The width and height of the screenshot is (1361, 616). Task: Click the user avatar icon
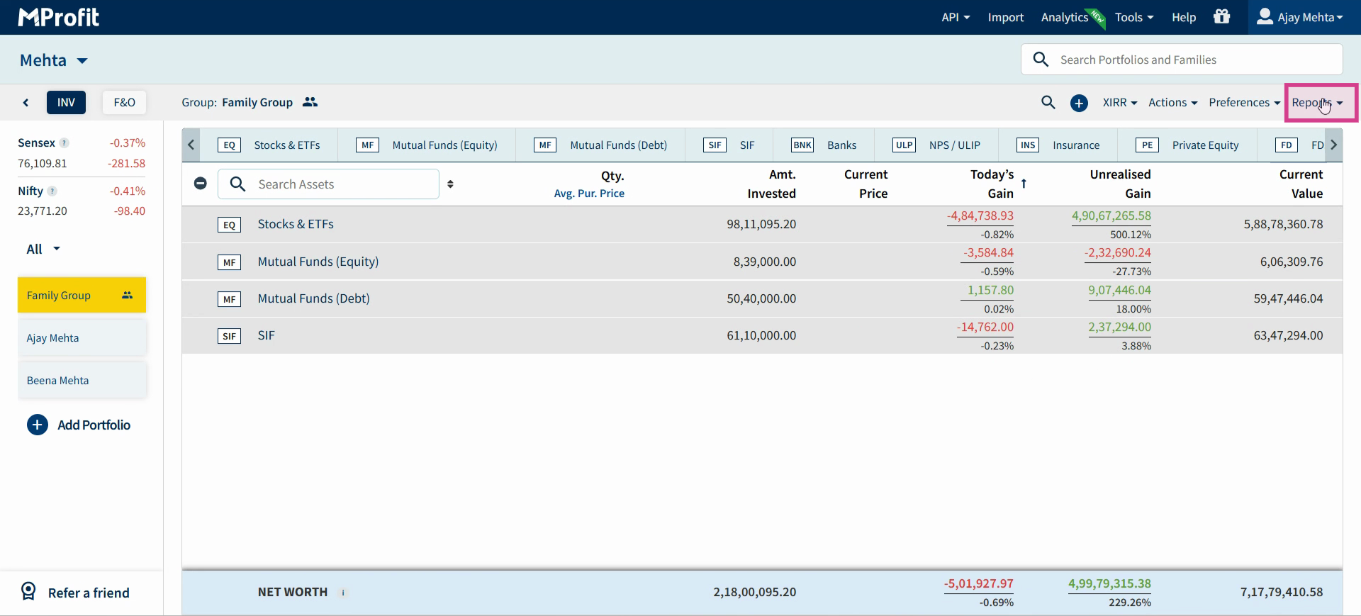pyautogui.click(x=1265, y=16)
